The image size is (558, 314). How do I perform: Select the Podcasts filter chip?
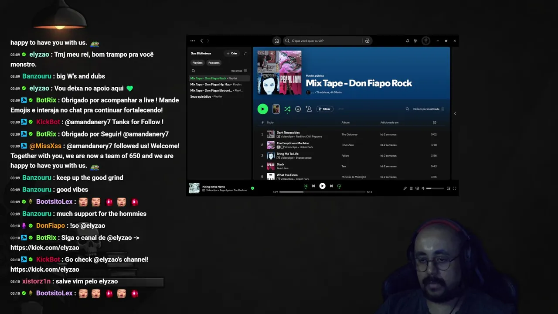[214, 63]
